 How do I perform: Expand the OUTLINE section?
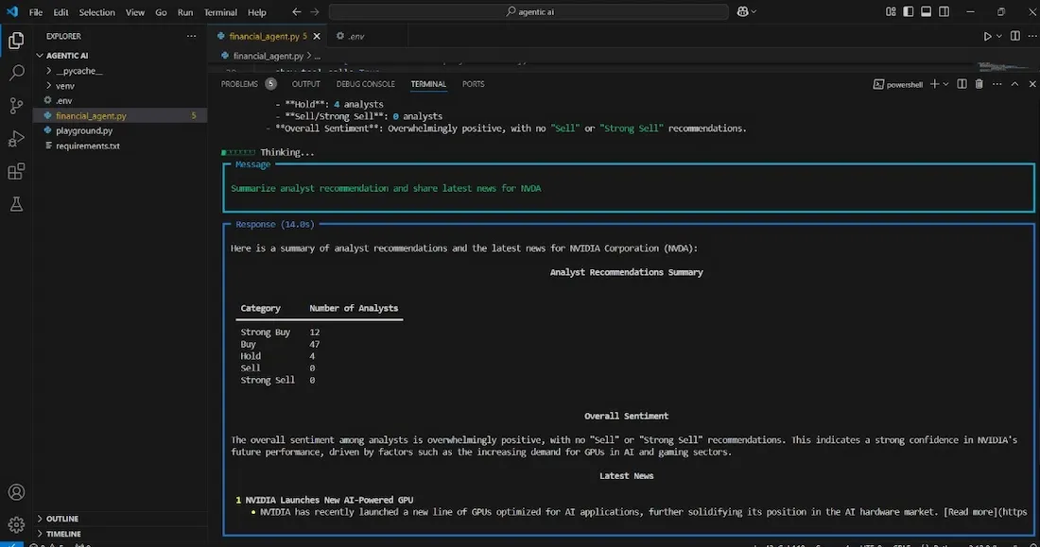coord(61,519)
